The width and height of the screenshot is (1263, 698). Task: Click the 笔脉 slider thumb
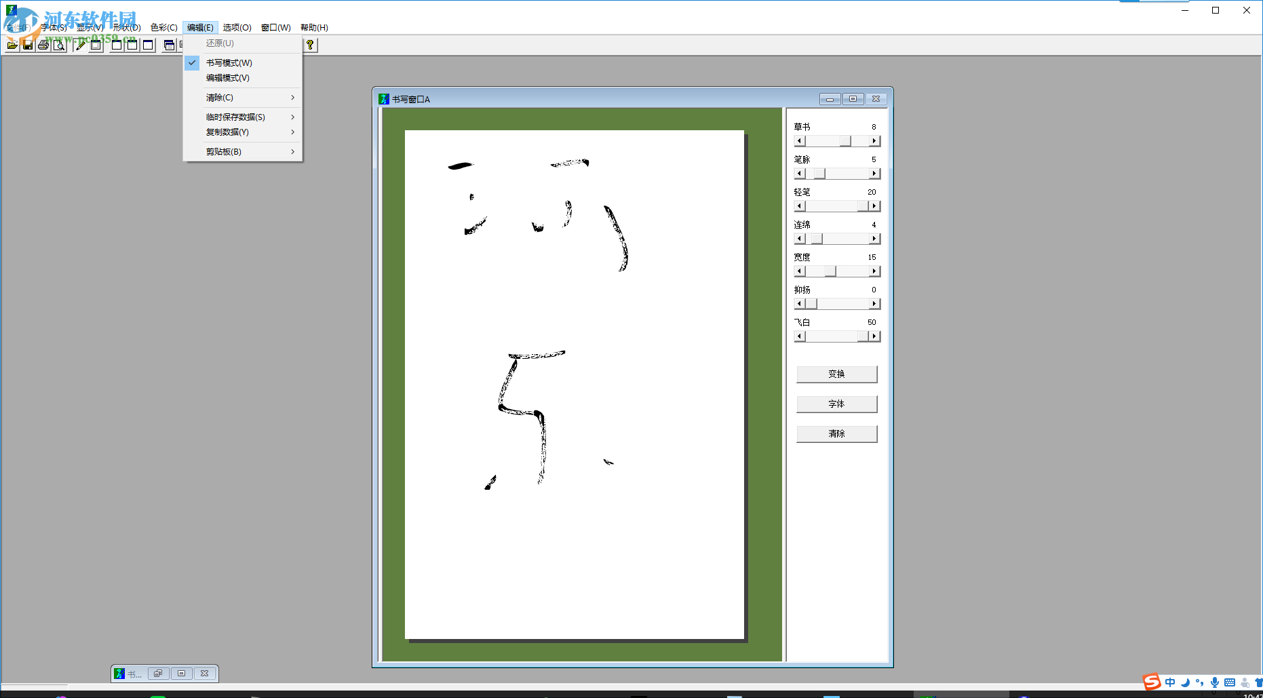(820, 174)
